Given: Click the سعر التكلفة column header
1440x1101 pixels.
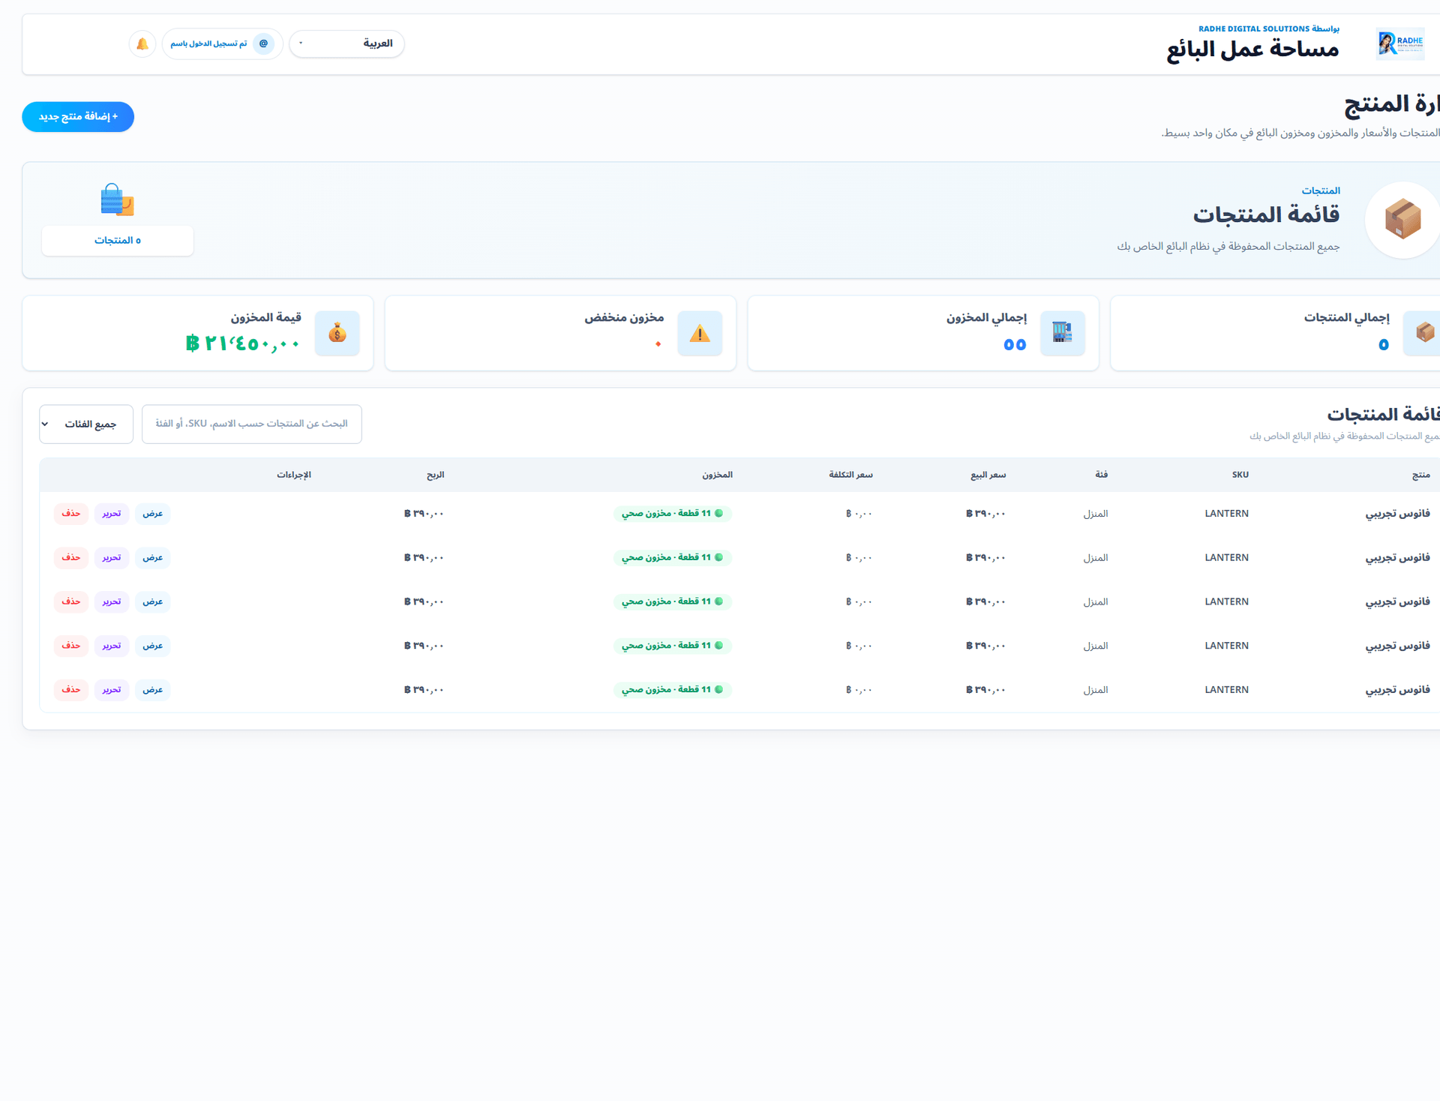Looking at the screenshot, I should 851,475.
